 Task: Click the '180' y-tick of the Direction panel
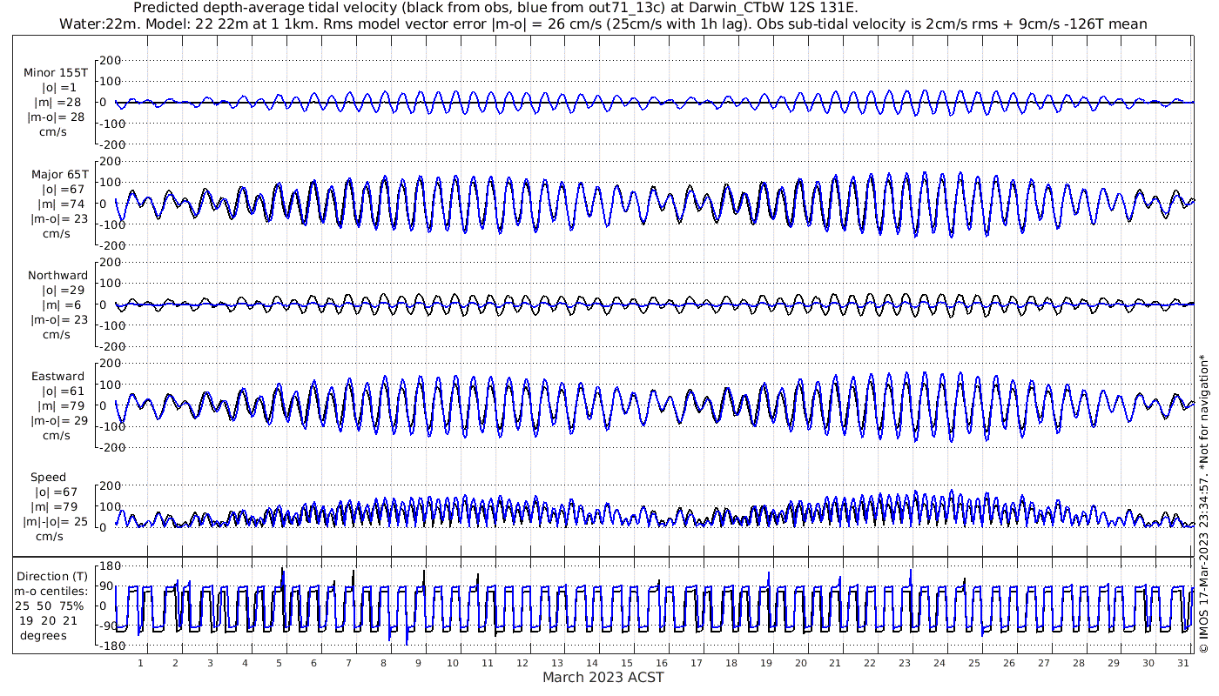coord(111,568)
